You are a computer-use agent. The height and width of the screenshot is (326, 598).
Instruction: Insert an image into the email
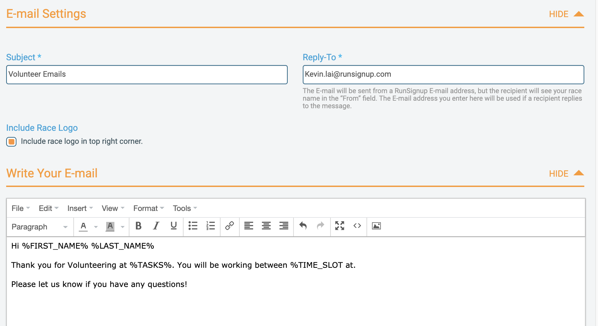click(x=376, y=226)
